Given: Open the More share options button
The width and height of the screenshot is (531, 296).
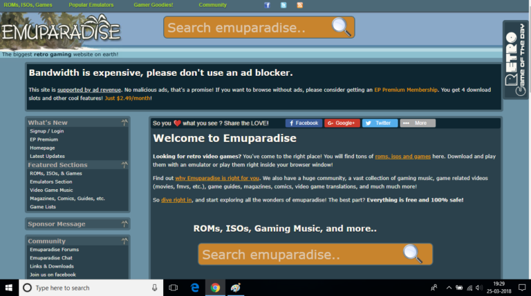Looking at the screenshot, I should click(418, 123).
